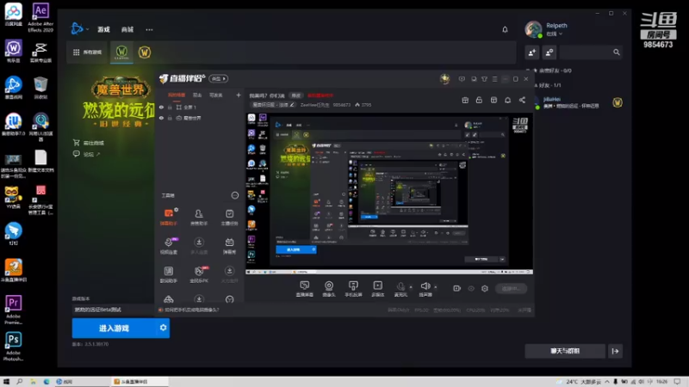Open the 商城 tab in Battle.net
Viewport: 689px width, 387px height.
(x=127, y=29)
